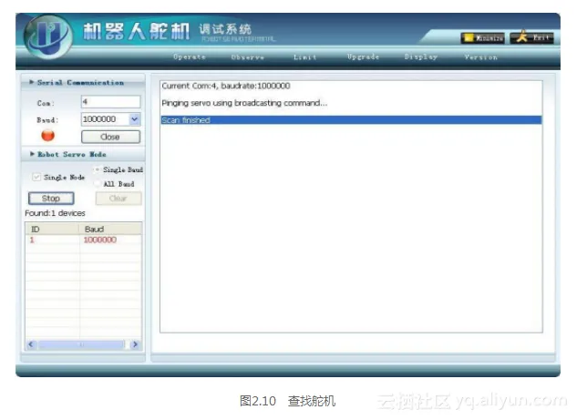Viewport: 577px width, 420px height.
Task: Click the Baud column header
Action: [x=110, y=229]
